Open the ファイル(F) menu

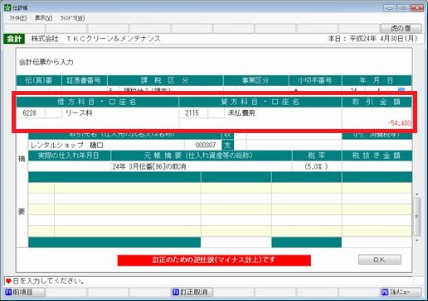coord(18,18)
